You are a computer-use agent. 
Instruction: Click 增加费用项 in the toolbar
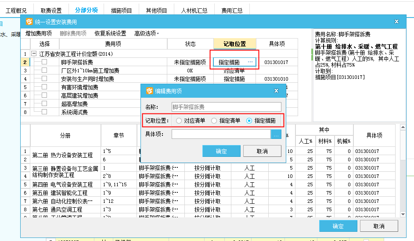pos(38,33)
